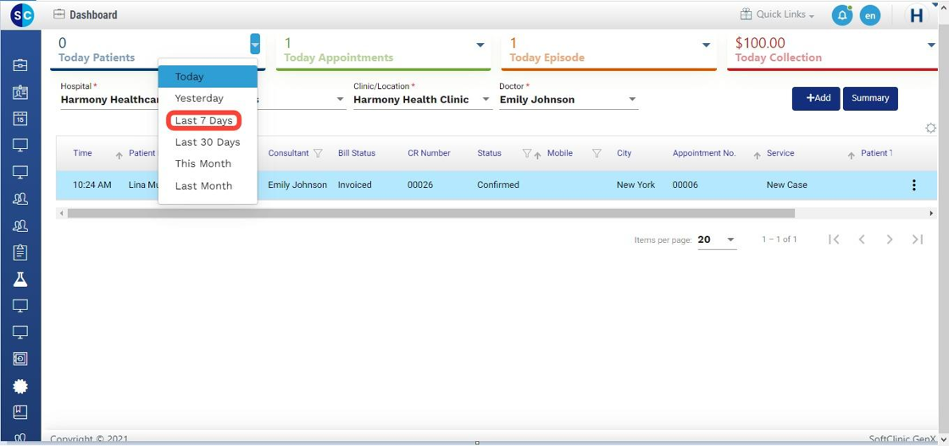Click the Dashboard title icon

(58, 14)
